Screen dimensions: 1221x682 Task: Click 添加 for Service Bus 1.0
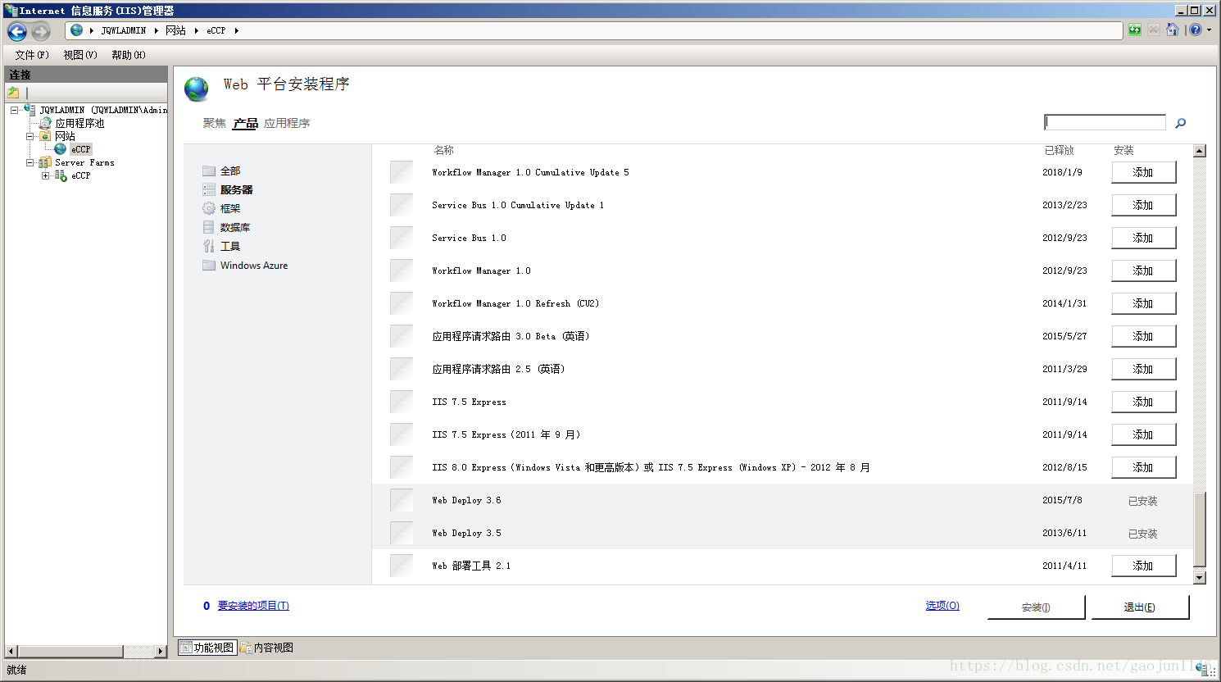(1143, 238)
